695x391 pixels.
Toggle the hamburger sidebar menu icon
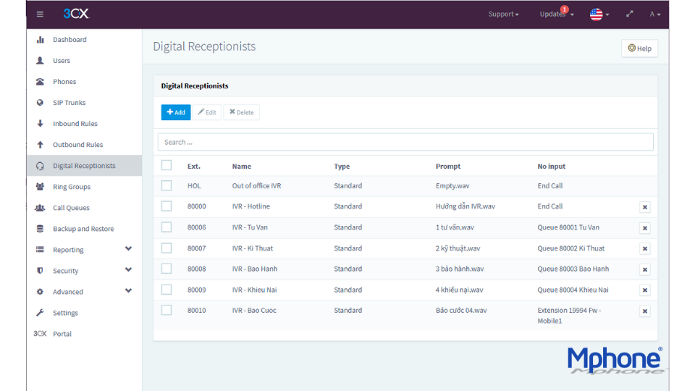click(40, 14)
